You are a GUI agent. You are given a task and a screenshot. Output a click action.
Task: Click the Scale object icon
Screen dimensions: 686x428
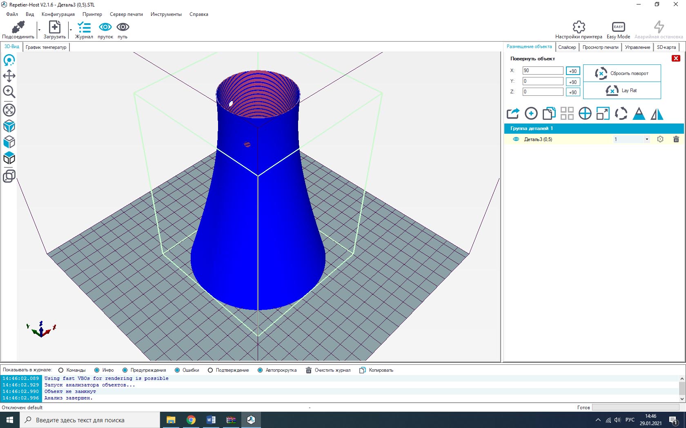pyautogui.click(x=603, y=114)
